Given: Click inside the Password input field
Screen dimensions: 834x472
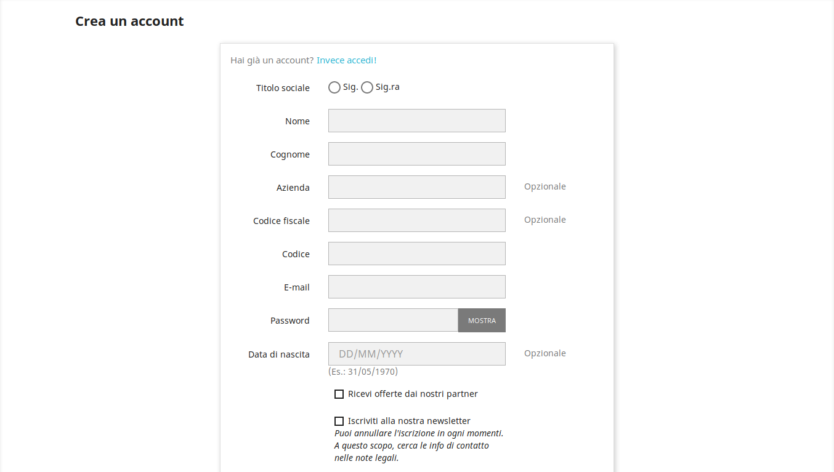Looking at the screenshot, I should coord(393,320).
